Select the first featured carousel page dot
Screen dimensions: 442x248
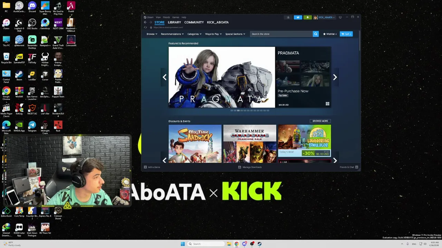[232, 111]
